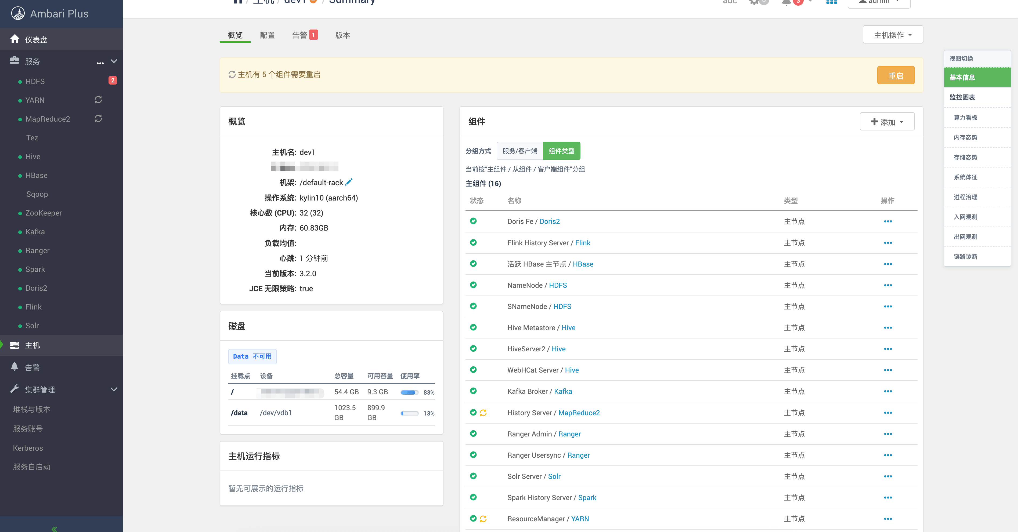The width and height of the screenshot is (1018, 532).
Task: Open the Doris2 service link
Action: (x=549, y=221)
